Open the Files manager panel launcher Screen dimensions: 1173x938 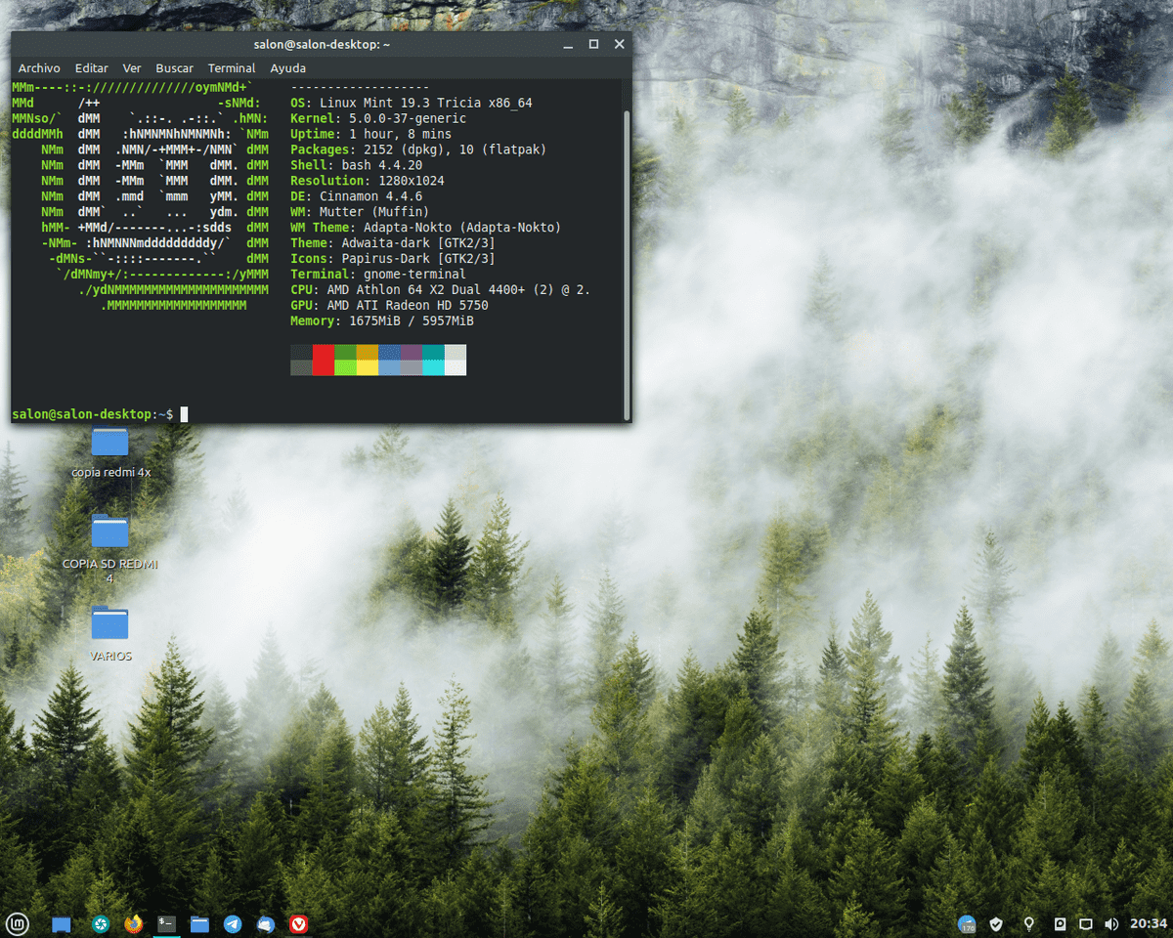pos(199,923)
